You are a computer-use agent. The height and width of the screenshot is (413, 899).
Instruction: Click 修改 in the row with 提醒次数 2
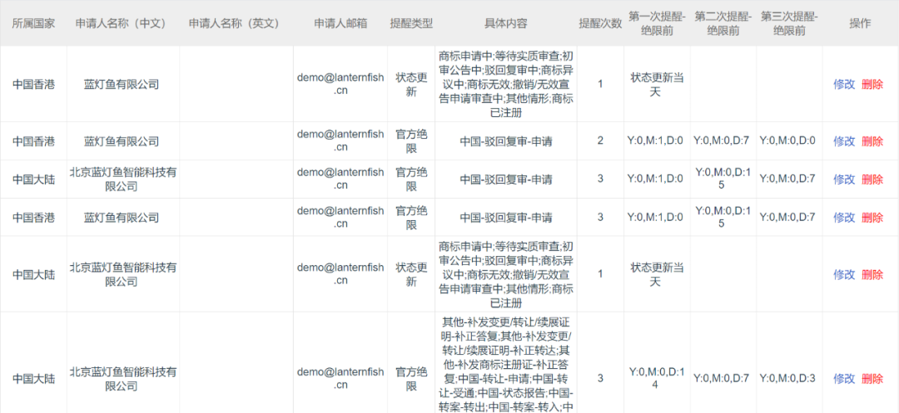tap(844, 141)
